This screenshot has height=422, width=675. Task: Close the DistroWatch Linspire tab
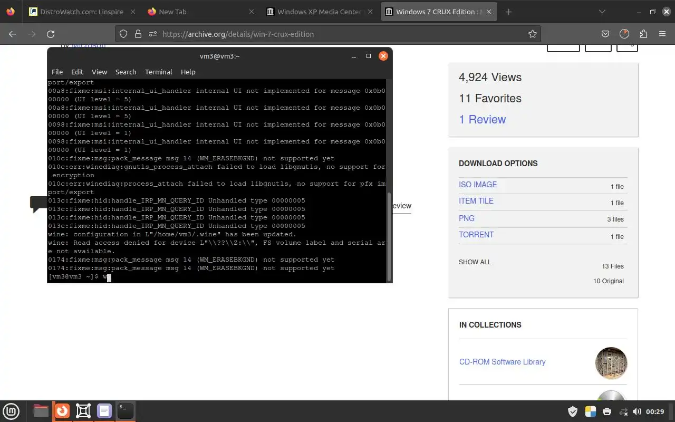(x=132, y=12)
